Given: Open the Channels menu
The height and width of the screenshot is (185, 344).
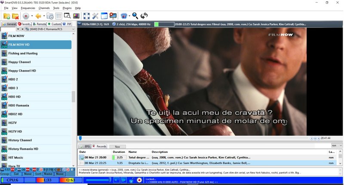Looking at the screenshot, I should (44, 8).
